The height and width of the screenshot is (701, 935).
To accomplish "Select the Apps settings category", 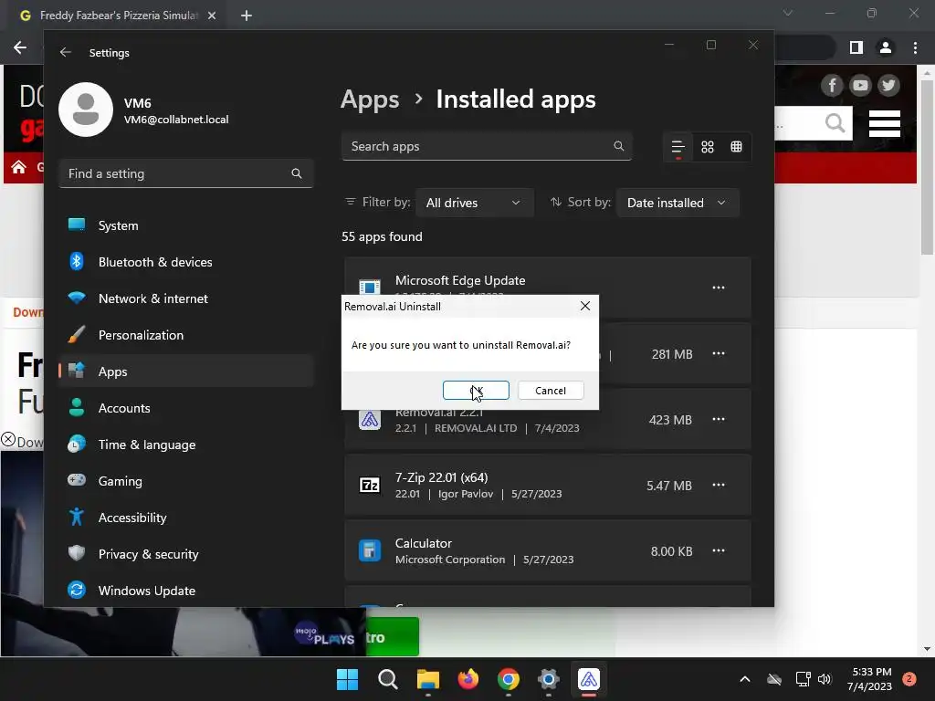I will [x=186, y=371].
